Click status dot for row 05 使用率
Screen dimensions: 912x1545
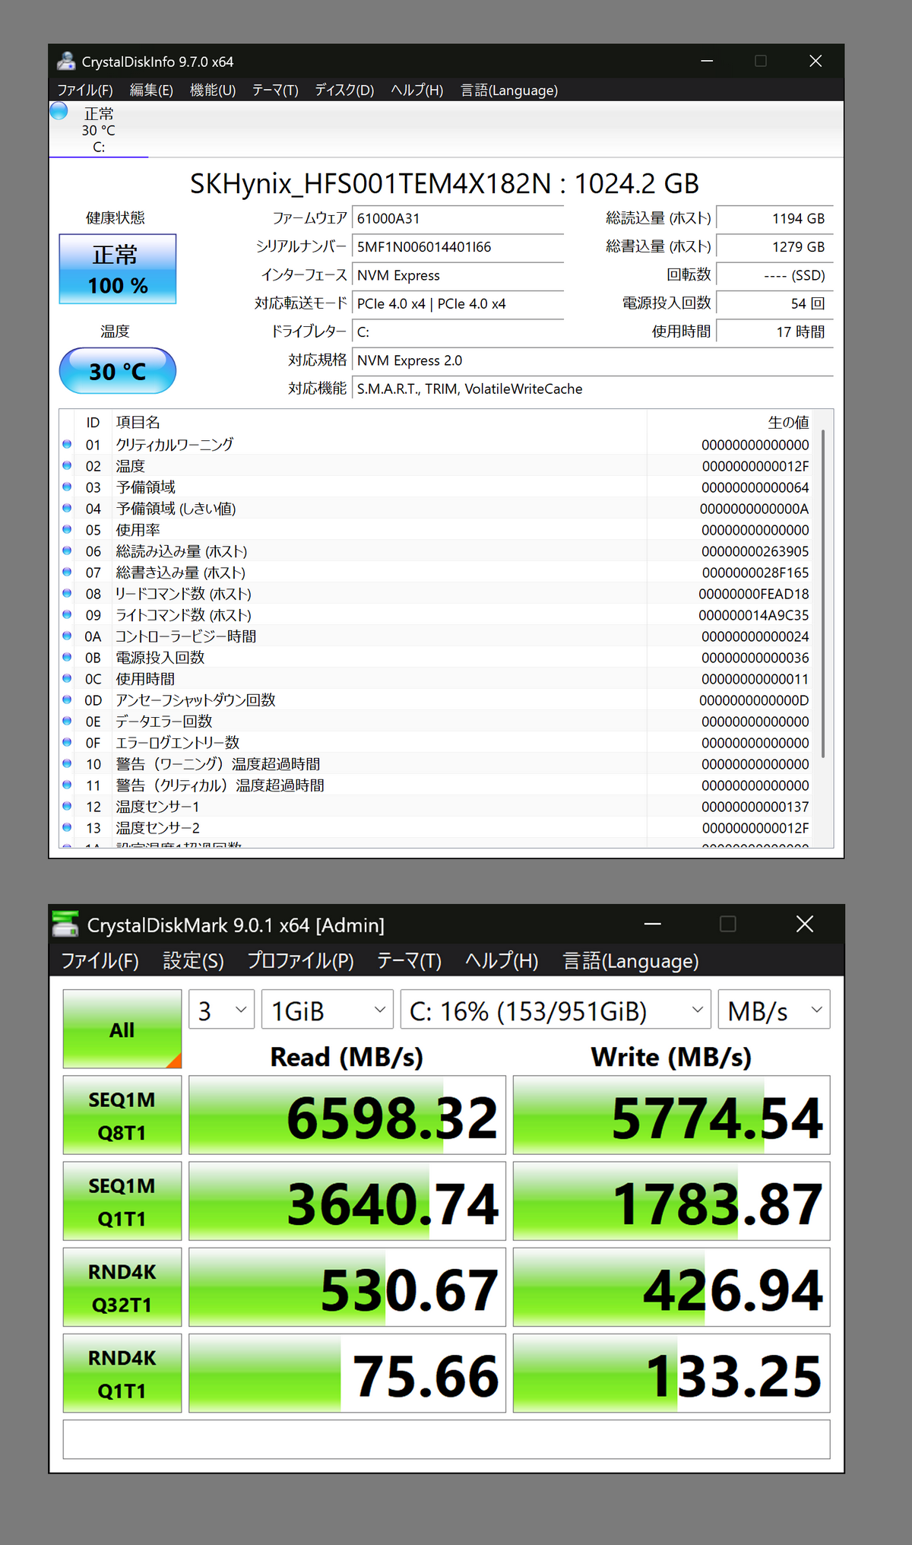tap(67, 529)
